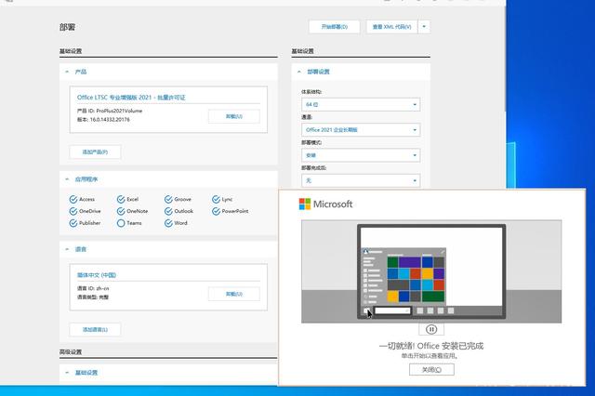
Task: Collapse the 语言 section
Action: coord(67,249)
